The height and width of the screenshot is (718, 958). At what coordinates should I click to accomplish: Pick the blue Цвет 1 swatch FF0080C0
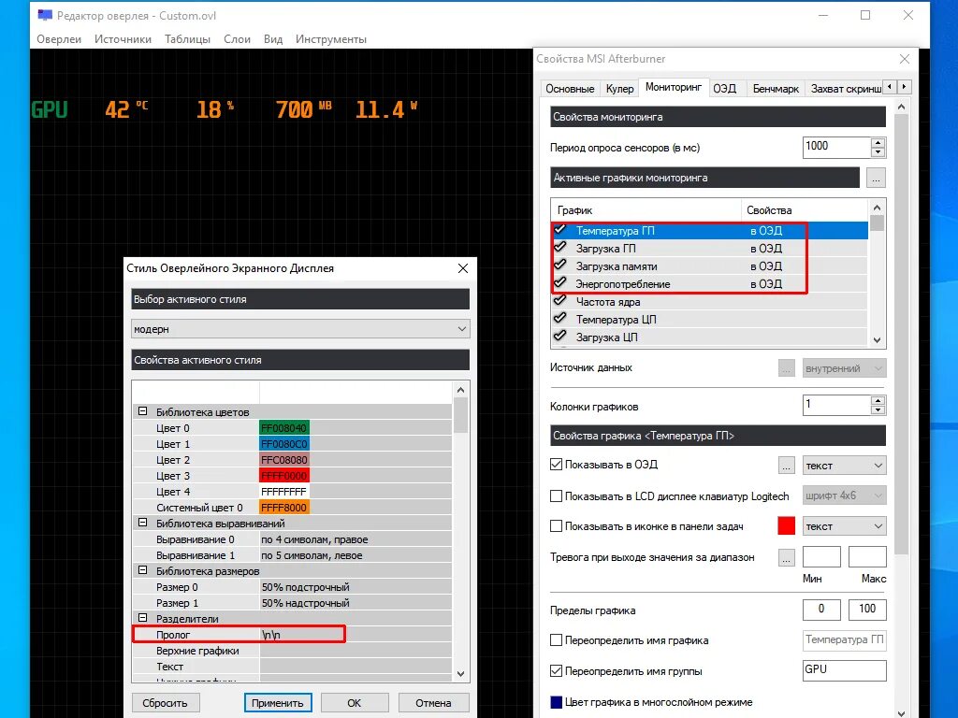pyautogui.click(x=284, y=444)
